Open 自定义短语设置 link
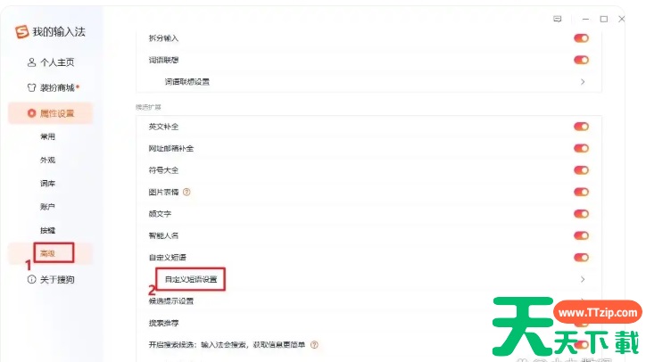646x362 pixels. tap(191, 279)
